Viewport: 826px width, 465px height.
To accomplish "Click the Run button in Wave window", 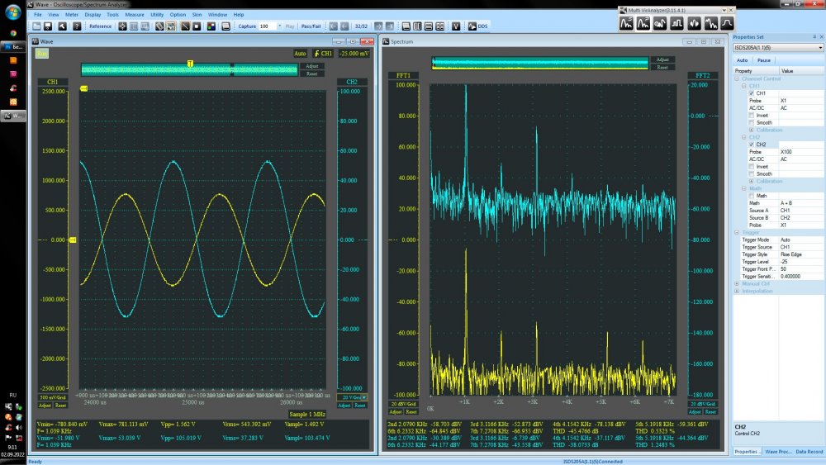I will tap(41, 54).
